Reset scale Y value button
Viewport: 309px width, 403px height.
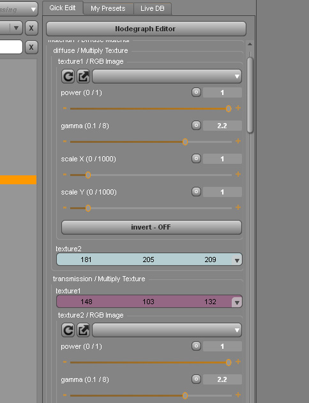[196, 192]
